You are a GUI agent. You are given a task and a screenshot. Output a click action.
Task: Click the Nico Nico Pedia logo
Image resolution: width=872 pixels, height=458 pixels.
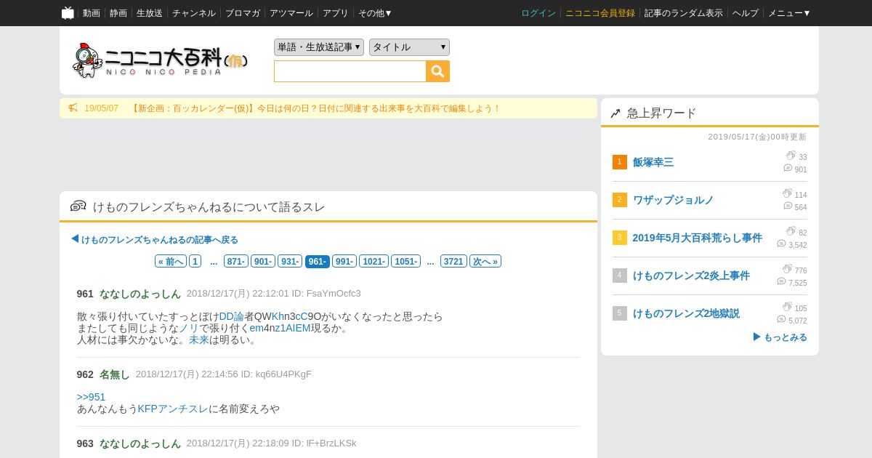click(x=160, y=60)
